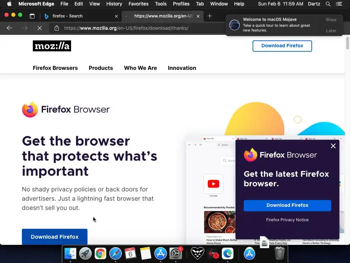This screenshot has height=263, width=350.
Task: Click Microsoft Edge icon in the dock
Action: 227,254
